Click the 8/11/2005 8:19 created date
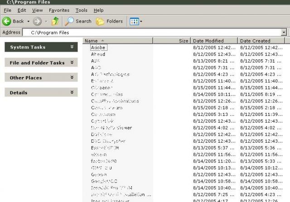The height and width of the screenshot is (202, 290). point(261,94)
